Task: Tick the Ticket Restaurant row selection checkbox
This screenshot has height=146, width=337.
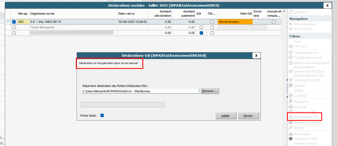Action: tap(14, 27)
